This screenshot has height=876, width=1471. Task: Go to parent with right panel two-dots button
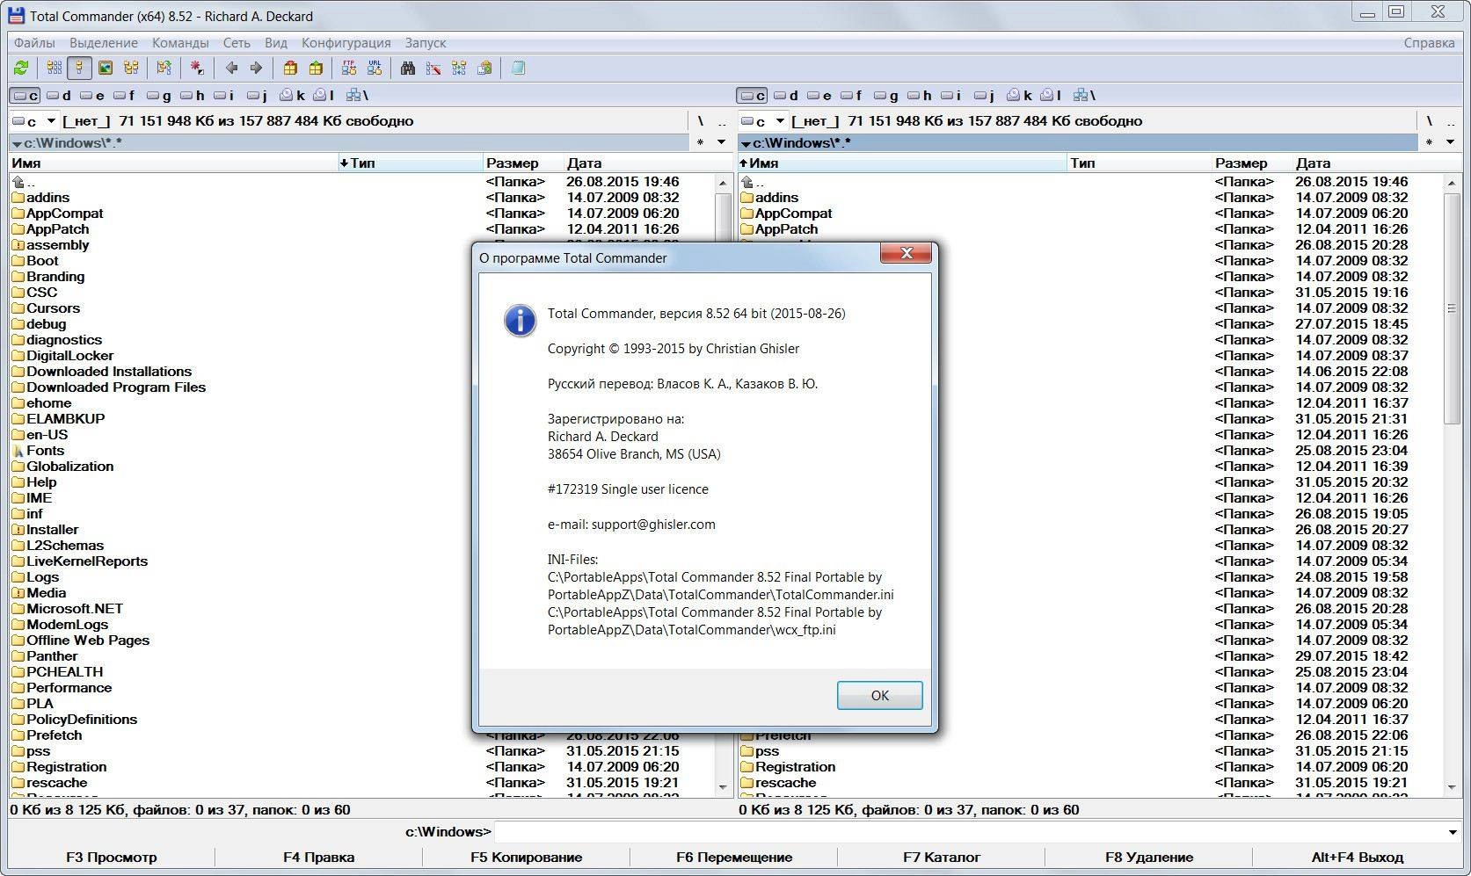1451,120
